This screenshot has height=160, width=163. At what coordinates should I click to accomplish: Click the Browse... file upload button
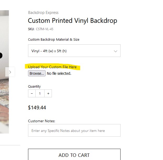click(37, 73)
